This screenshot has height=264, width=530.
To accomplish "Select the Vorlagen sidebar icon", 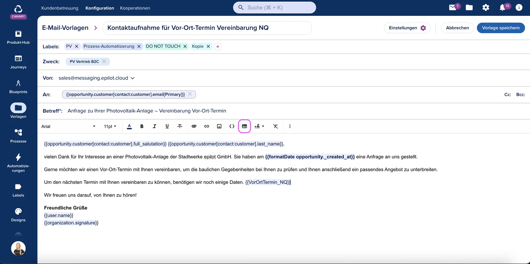I will click(18, 108).
